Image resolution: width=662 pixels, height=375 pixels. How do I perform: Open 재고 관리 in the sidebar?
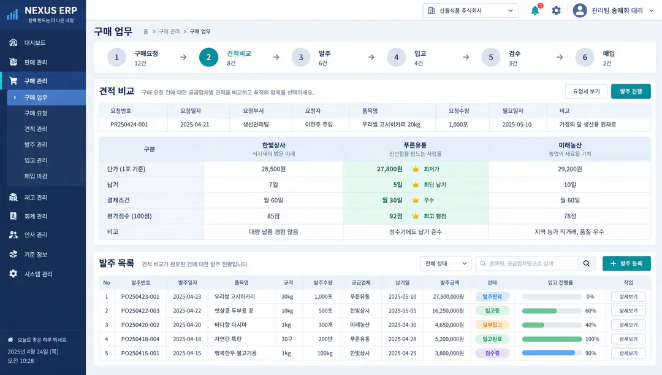point(43,198)
